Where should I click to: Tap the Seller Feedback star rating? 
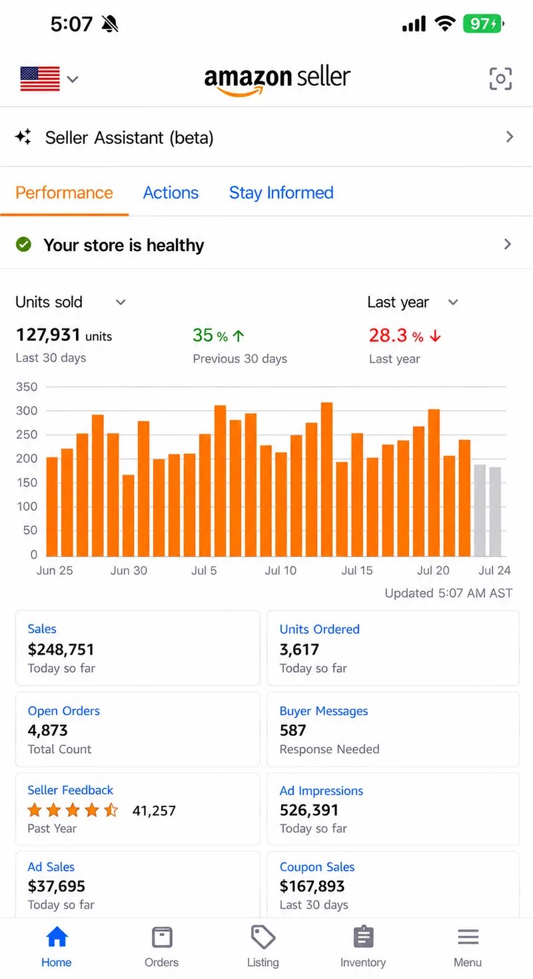coord(73,811)
